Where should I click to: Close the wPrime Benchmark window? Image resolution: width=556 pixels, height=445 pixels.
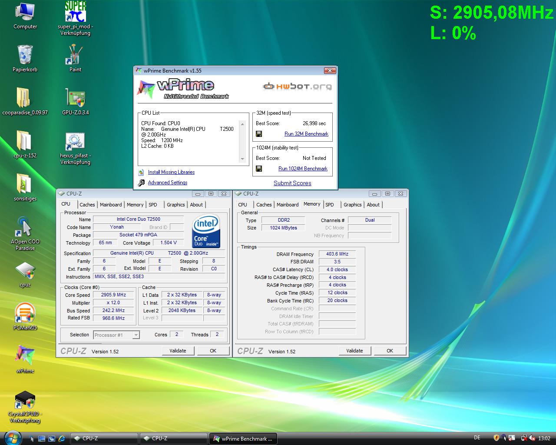coord(330,70)
